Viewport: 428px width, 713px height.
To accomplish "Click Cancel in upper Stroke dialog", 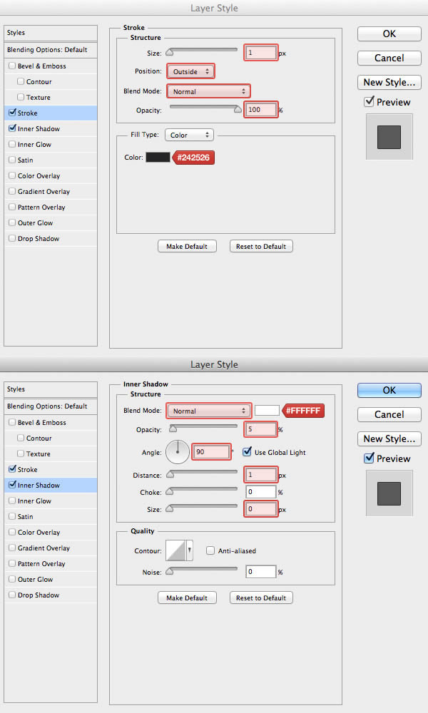I will coord(389,58).
